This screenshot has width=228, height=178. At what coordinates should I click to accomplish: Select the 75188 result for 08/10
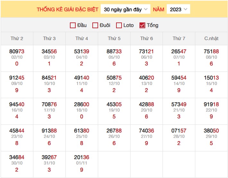tap(211, 51)
